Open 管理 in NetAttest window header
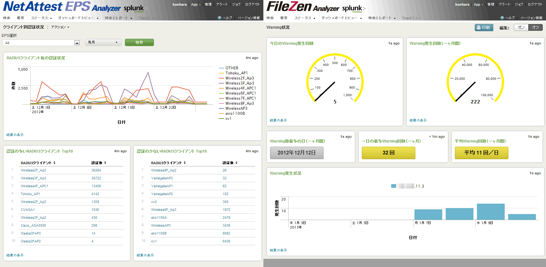The width and height of the screenshot is (546, 267). [x=208, y=4]
